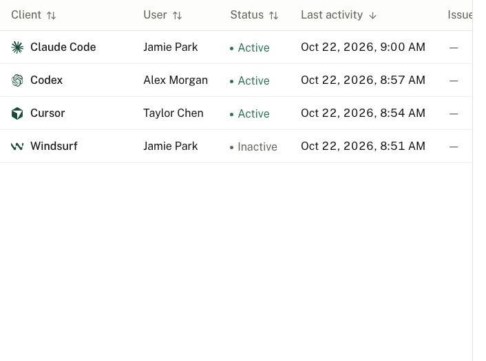Viewport: 486px width, 361px height.
Task: Click the issues dash in the Codex row
Action: pos(454,81)
